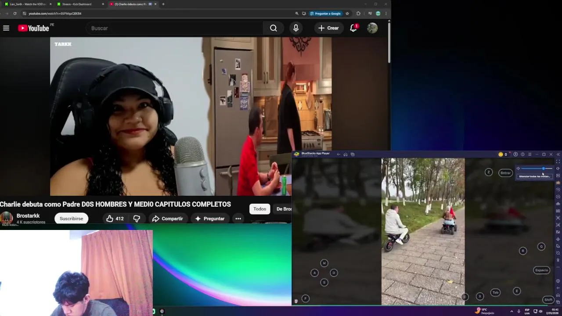Screen dimensions: 562x316
Task: Mute via speaker icon in volume popup
Action: pos(518,169)
